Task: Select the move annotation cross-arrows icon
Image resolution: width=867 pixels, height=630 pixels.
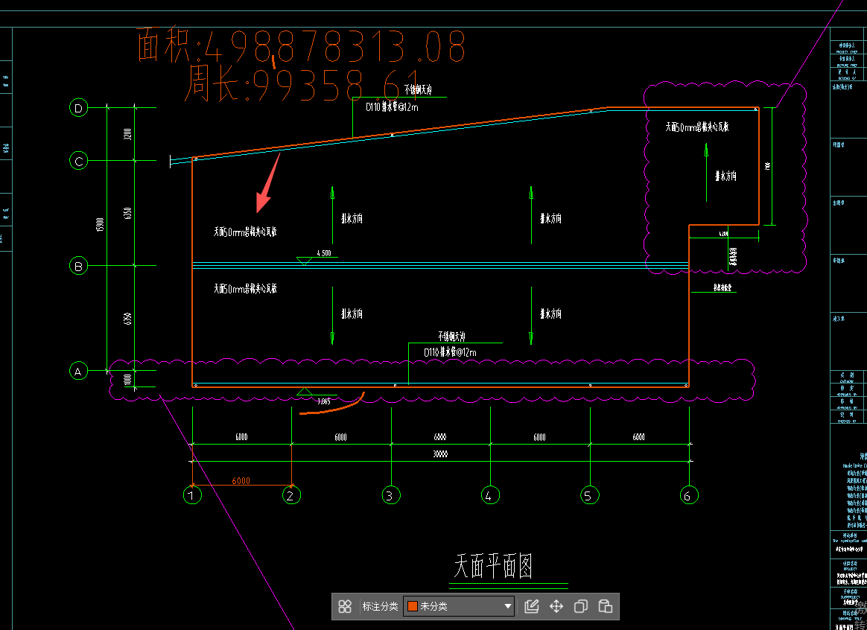Action: point(556,606)
